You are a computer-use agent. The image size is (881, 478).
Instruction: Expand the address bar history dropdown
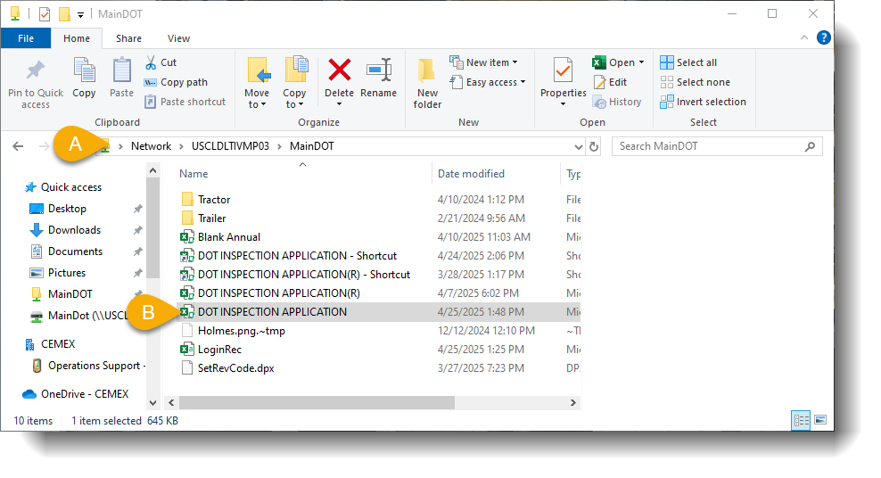[578, 146]
